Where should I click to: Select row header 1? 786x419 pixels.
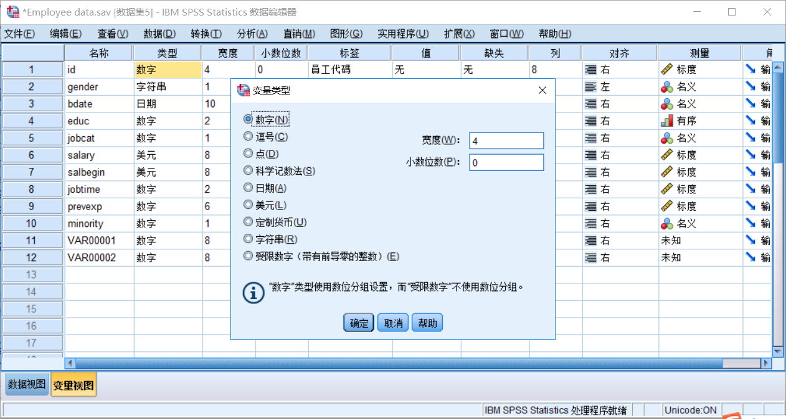32,70
